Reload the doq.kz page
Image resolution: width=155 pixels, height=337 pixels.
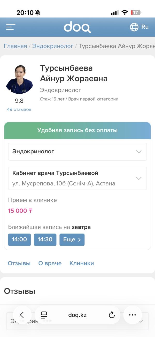click(x=112, y=315)
